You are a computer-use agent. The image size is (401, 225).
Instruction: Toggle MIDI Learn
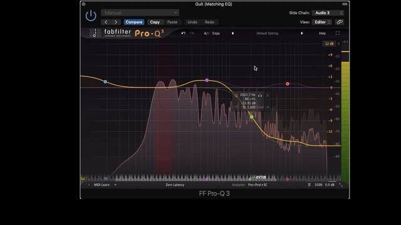[x=102, y=185]
